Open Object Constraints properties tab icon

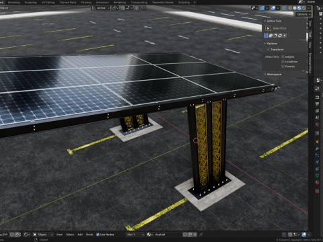pos(317,169)
